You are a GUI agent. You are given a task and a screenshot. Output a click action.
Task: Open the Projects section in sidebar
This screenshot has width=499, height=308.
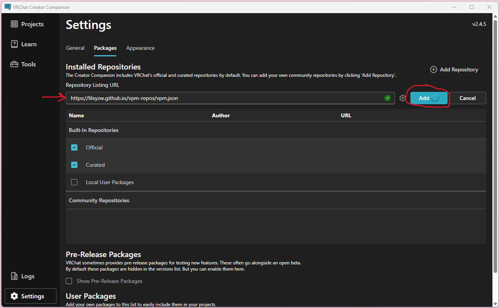(27, 24)
